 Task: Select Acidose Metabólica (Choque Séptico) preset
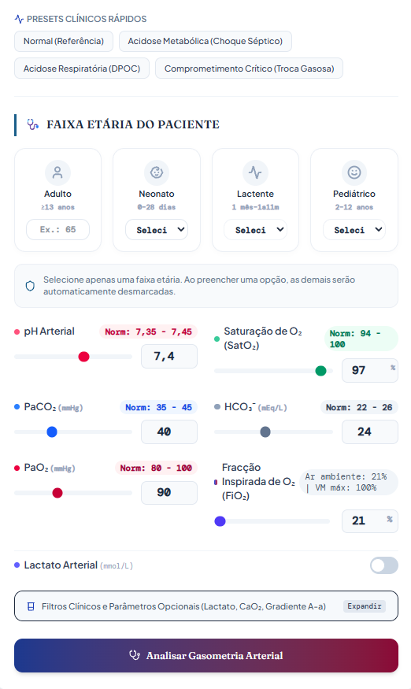click(x=205, y=41)
